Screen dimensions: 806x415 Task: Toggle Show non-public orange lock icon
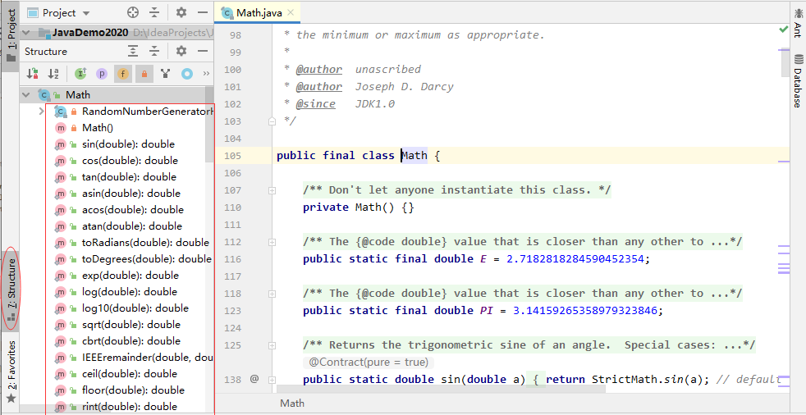[x=144, y=74]
